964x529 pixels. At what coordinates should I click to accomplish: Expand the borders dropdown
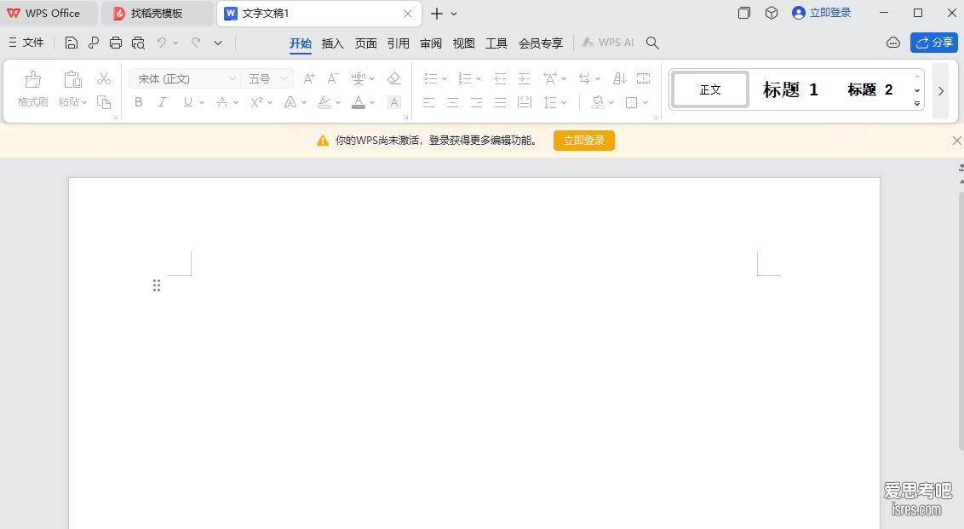[646, 103]
